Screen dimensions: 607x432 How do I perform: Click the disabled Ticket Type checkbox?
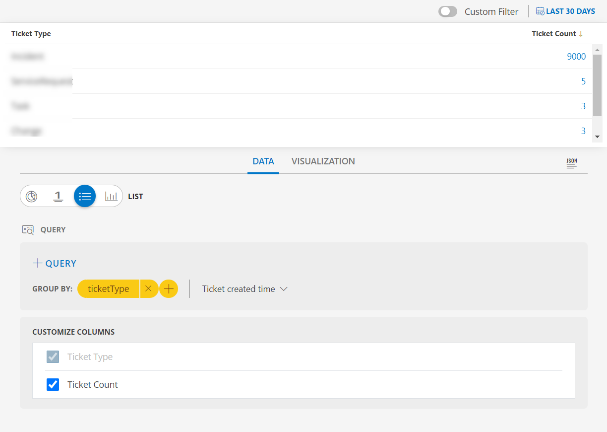(x=53, y=357)
